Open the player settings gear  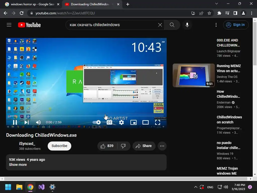point(121,122)
